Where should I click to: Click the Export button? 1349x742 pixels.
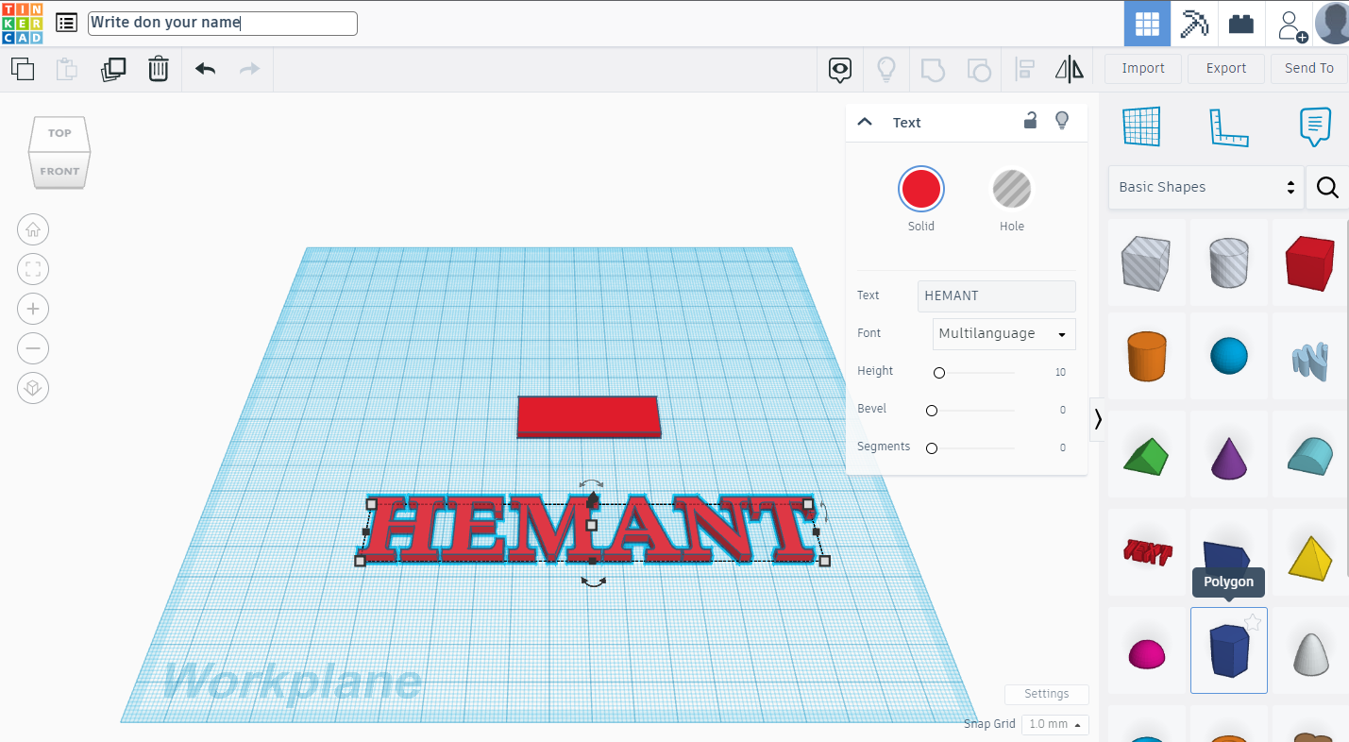[x=1225, y=68]
